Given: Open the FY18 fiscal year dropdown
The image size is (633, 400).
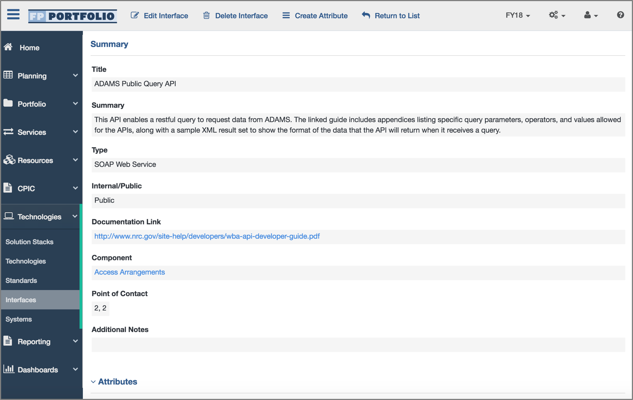Looking at the screenshot, I should (x=518, y=15).
